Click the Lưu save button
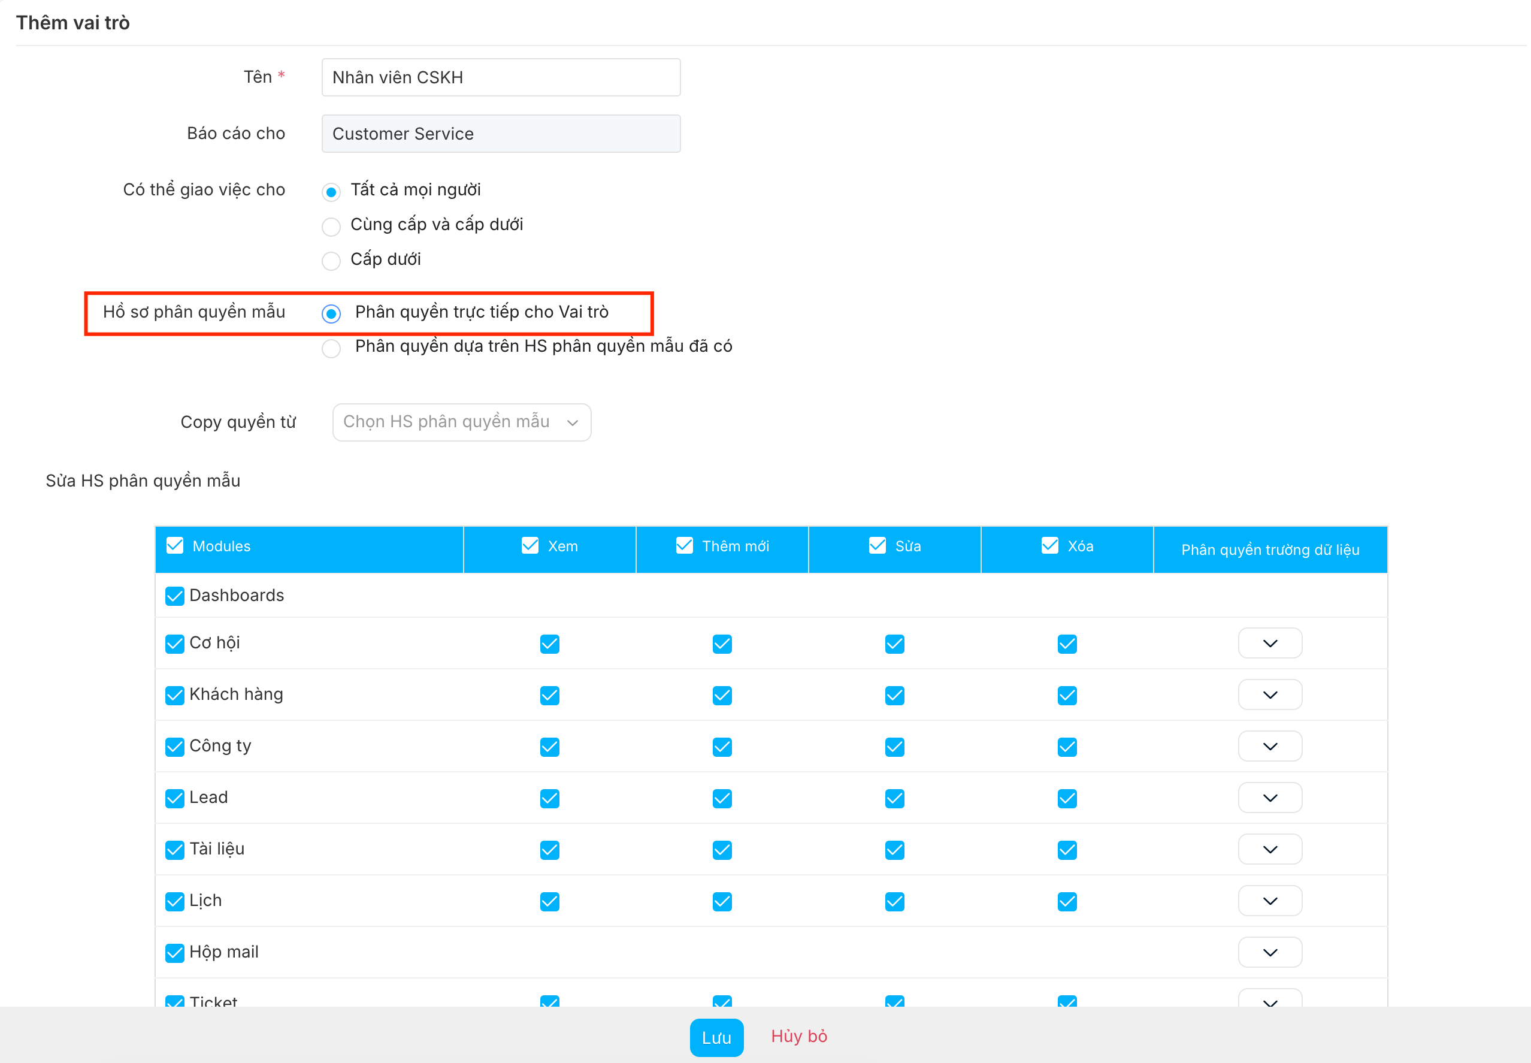This screenshot has height=1063, width=1531. point(716,1037)
